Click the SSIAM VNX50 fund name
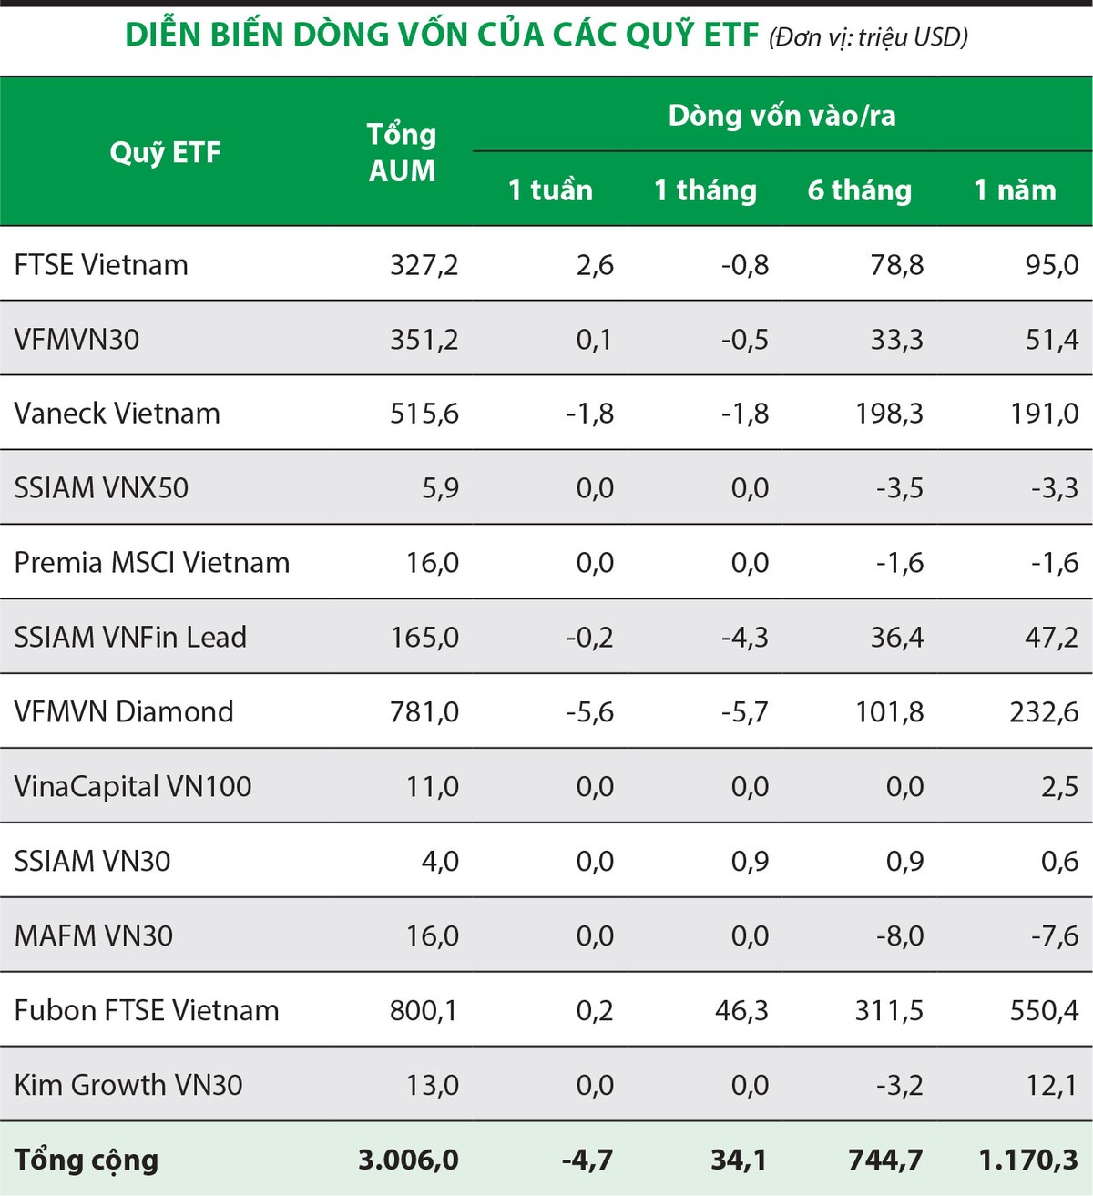This screenshot has height=1196, width=1093. point(101,488)
